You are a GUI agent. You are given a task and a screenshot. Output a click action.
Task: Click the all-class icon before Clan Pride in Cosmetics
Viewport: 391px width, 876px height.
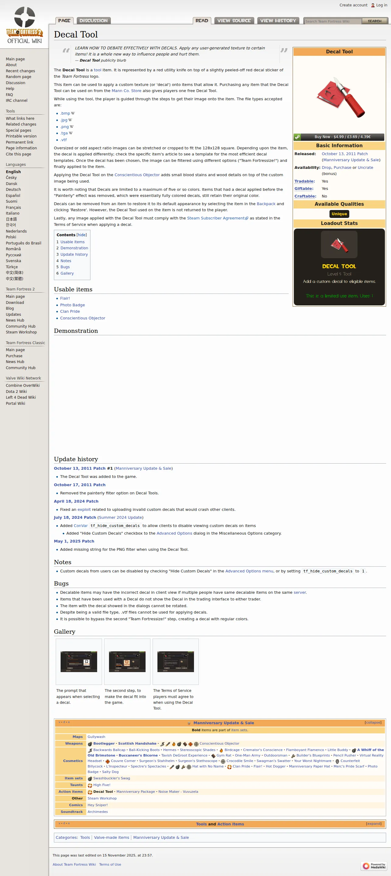[229, 767]
